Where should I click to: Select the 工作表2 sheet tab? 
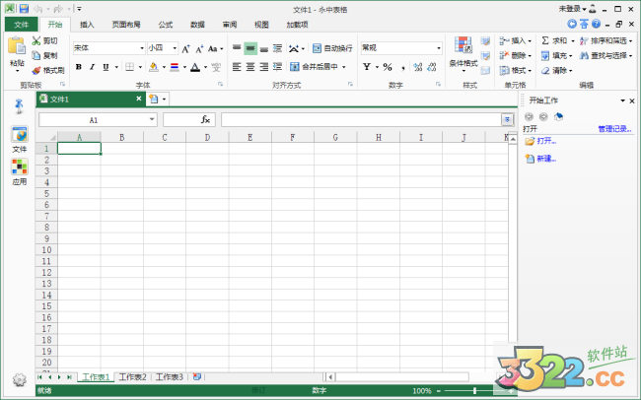pos(132,376)
